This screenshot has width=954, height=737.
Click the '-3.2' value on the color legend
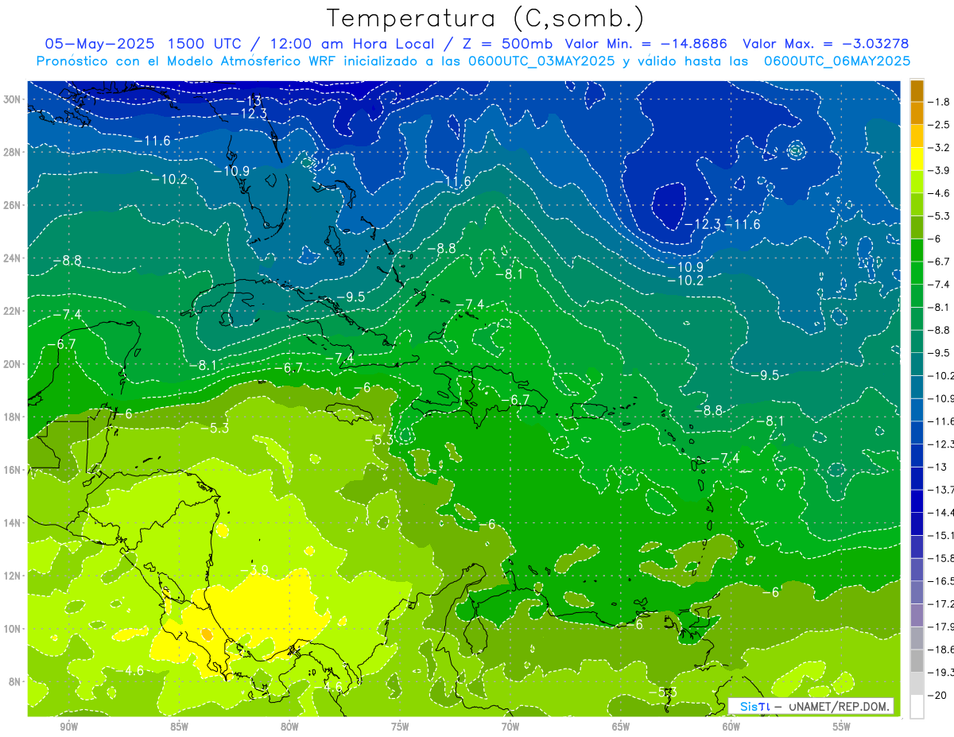tap(940, 148)
